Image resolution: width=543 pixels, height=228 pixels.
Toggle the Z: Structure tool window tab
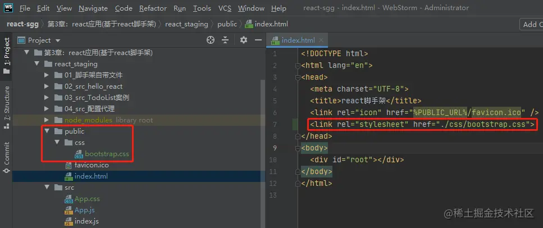6,108
